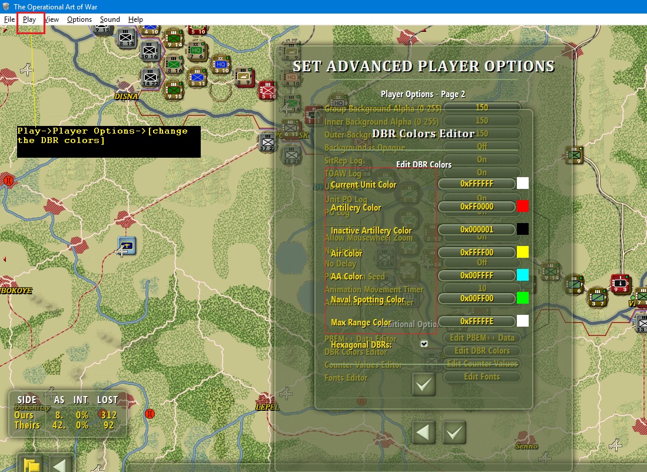Toggle SitRep Log On value
The width and height of the screenshot is (647, 472).
pyautogui.click(x=482, y=159)
